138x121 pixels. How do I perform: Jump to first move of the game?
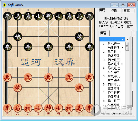(x=103, y=114)
